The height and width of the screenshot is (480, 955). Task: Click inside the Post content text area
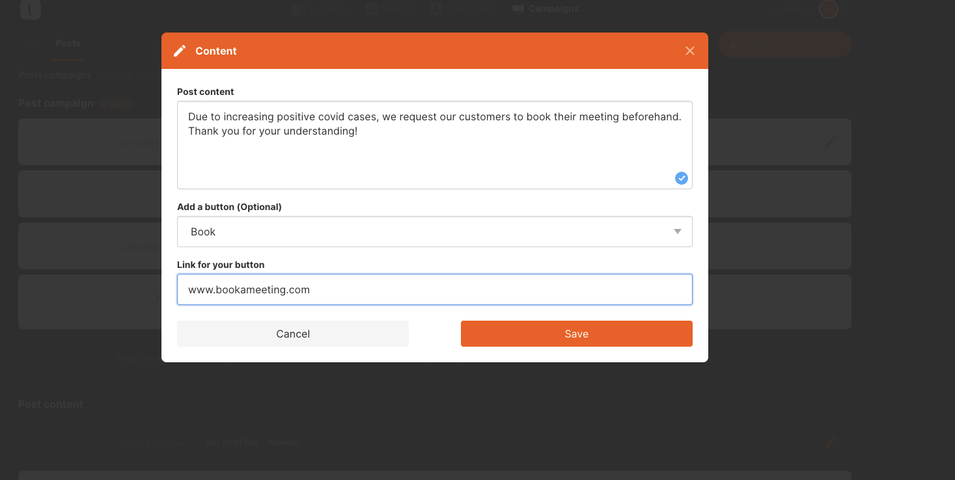point(435,145)
